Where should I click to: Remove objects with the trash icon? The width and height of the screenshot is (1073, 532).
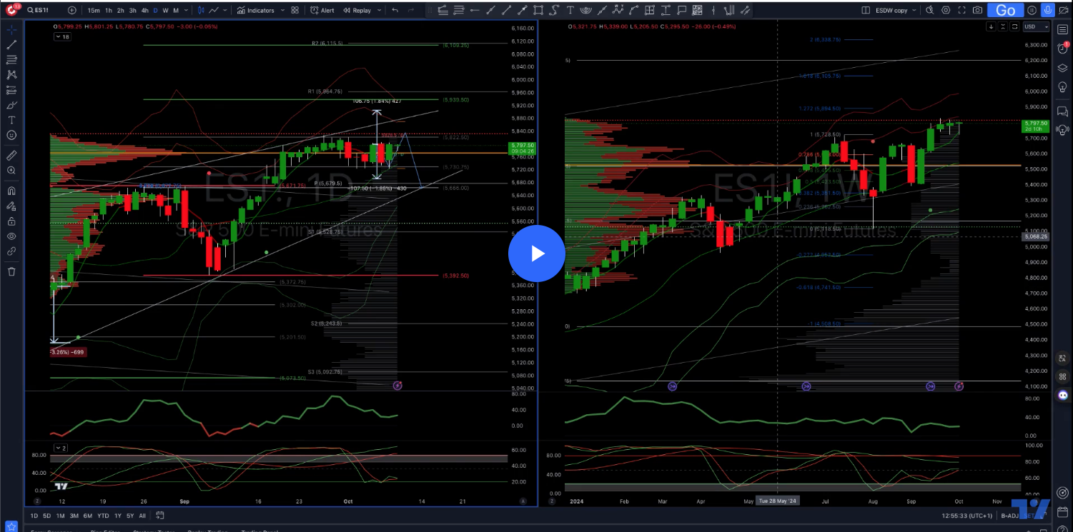click(11, 271)
